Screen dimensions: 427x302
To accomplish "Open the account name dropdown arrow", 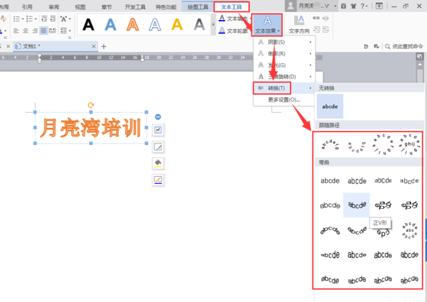I will (x=335, y=6).
